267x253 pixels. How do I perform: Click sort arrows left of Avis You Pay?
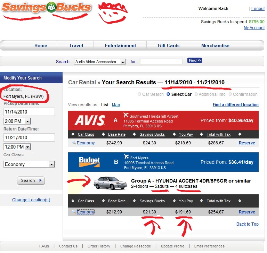pos(174,134)
